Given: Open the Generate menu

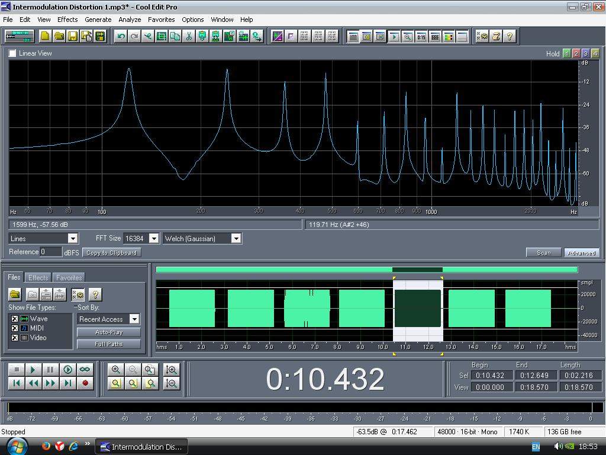Looking at the screenshot, I should tap(98, 20).
